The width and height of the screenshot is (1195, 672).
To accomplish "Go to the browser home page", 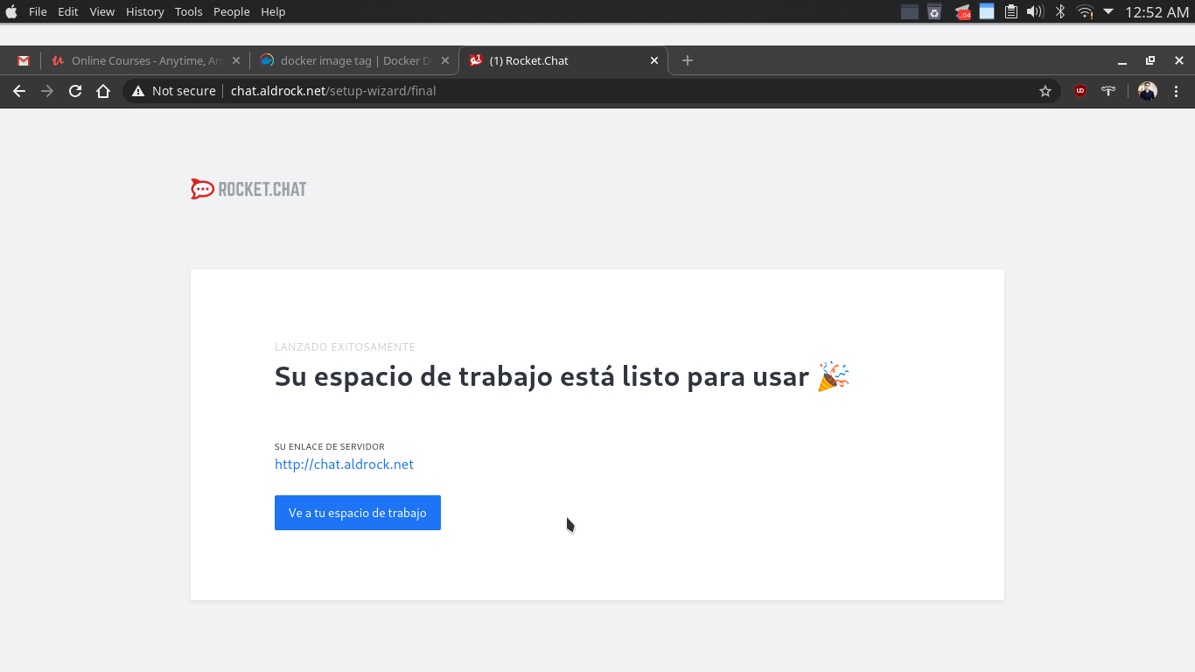I will (x=103, y=91).
